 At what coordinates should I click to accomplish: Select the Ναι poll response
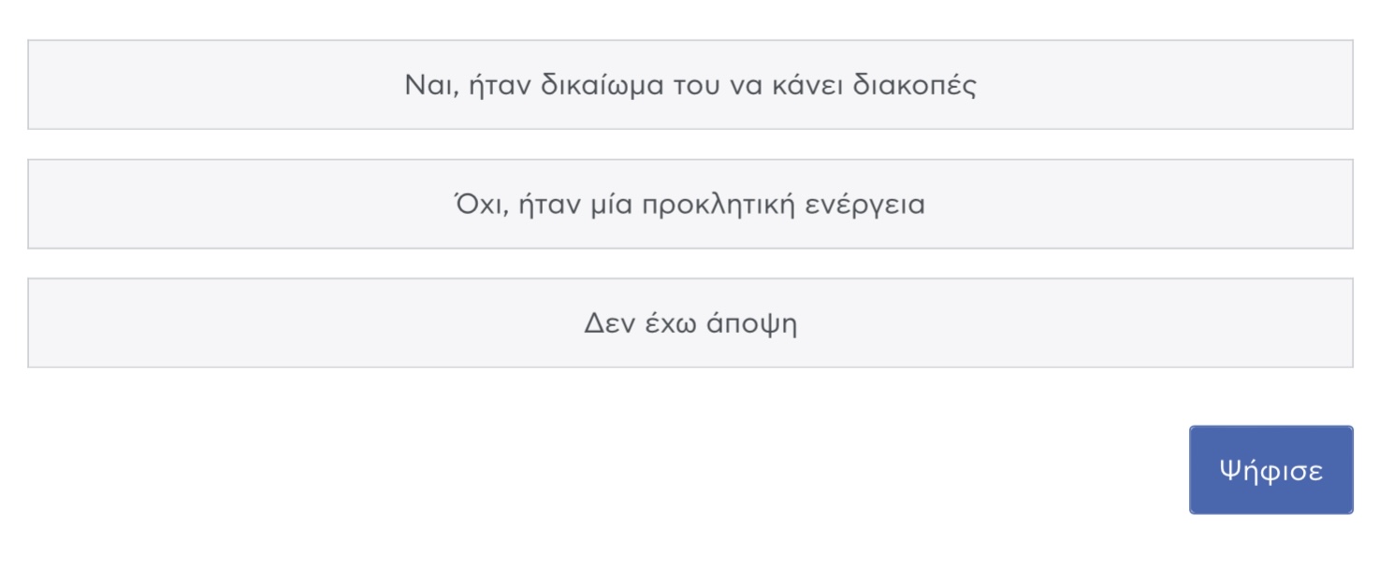coord(690,85)
